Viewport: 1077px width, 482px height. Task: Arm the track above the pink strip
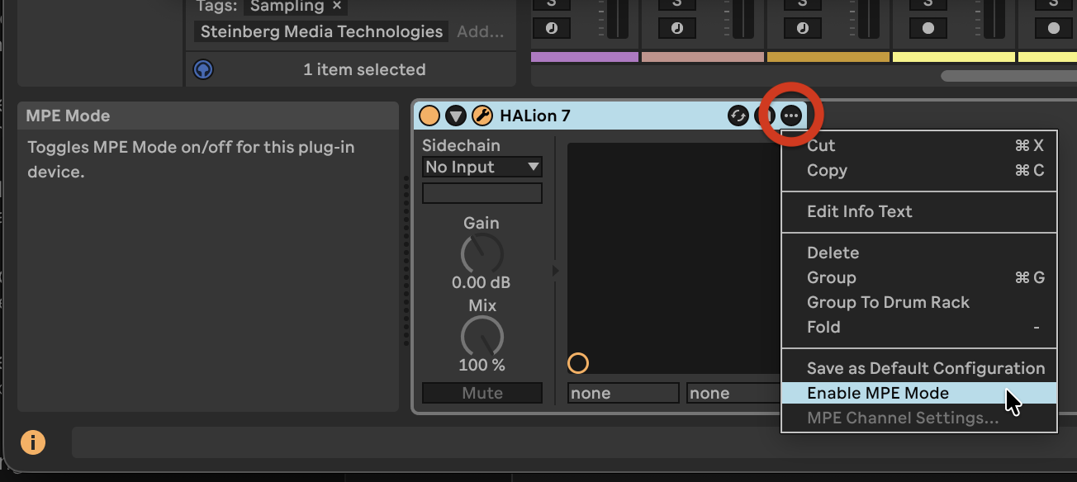tap(676, 27)
